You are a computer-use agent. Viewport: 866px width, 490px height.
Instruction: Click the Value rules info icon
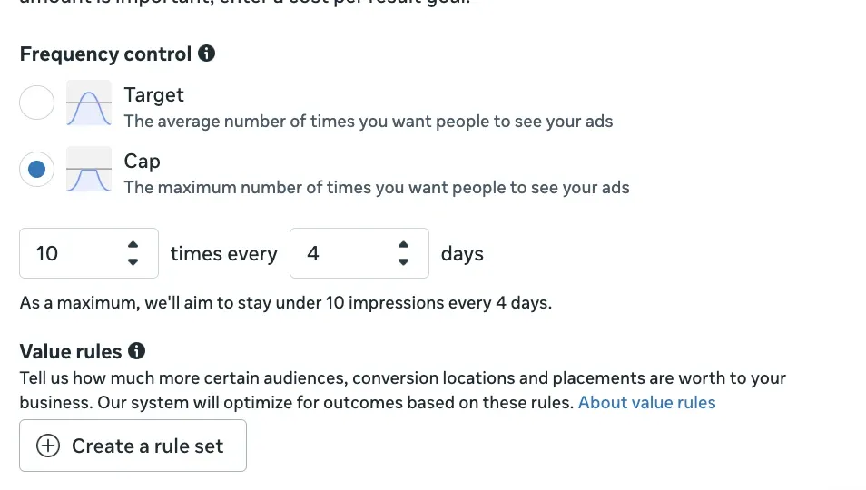[x=137, y=351]
